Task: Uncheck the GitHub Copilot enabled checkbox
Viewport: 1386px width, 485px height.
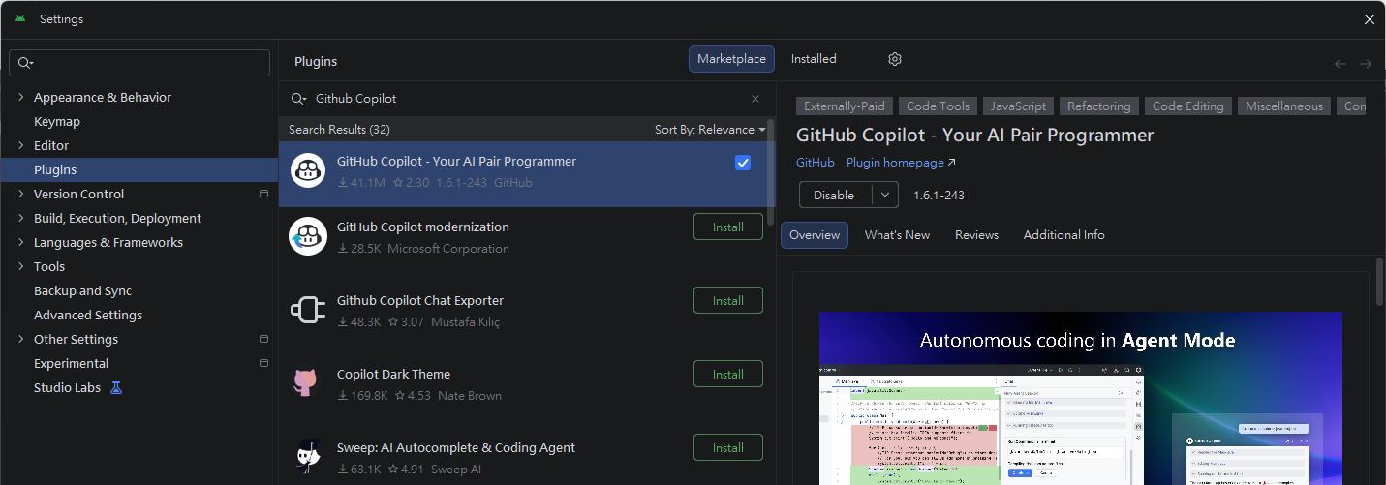Action: click(x=743, y=163)
